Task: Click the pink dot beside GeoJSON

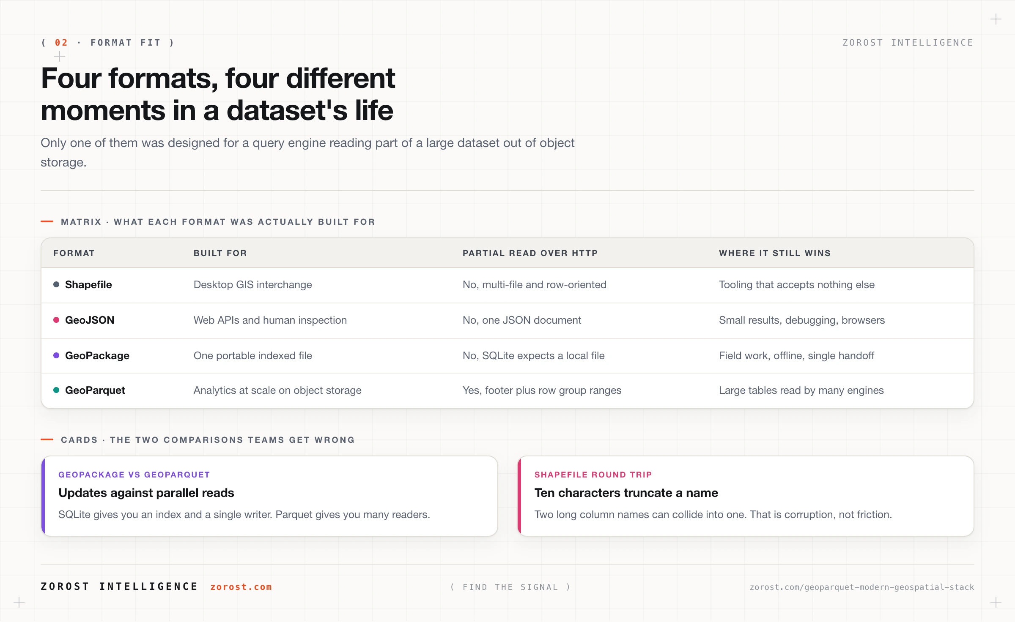Action: tap(56, 320)
